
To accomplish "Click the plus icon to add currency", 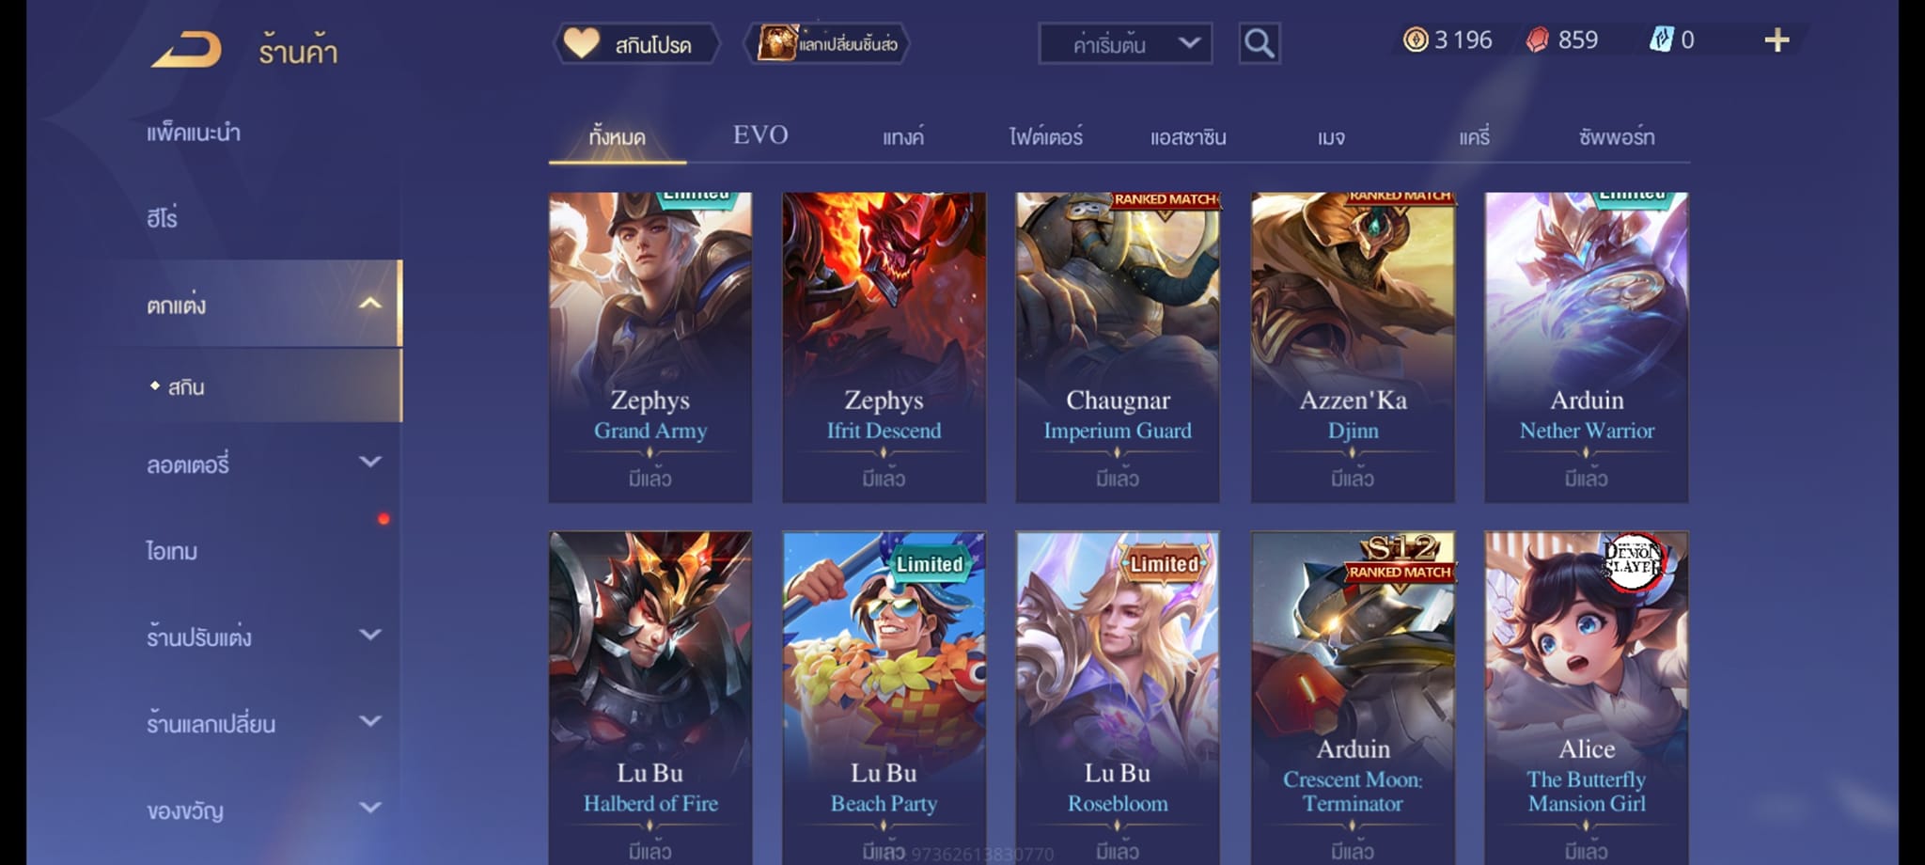I will coord(1776,40).
